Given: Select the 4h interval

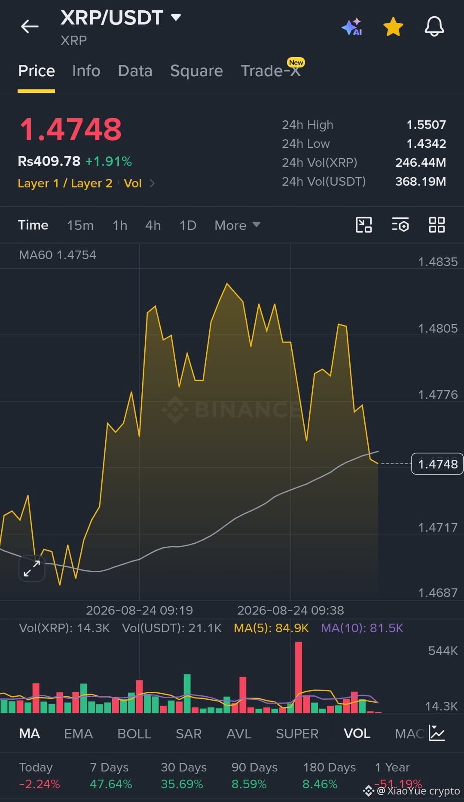Looking at the screenshot, I should point(153,225).
